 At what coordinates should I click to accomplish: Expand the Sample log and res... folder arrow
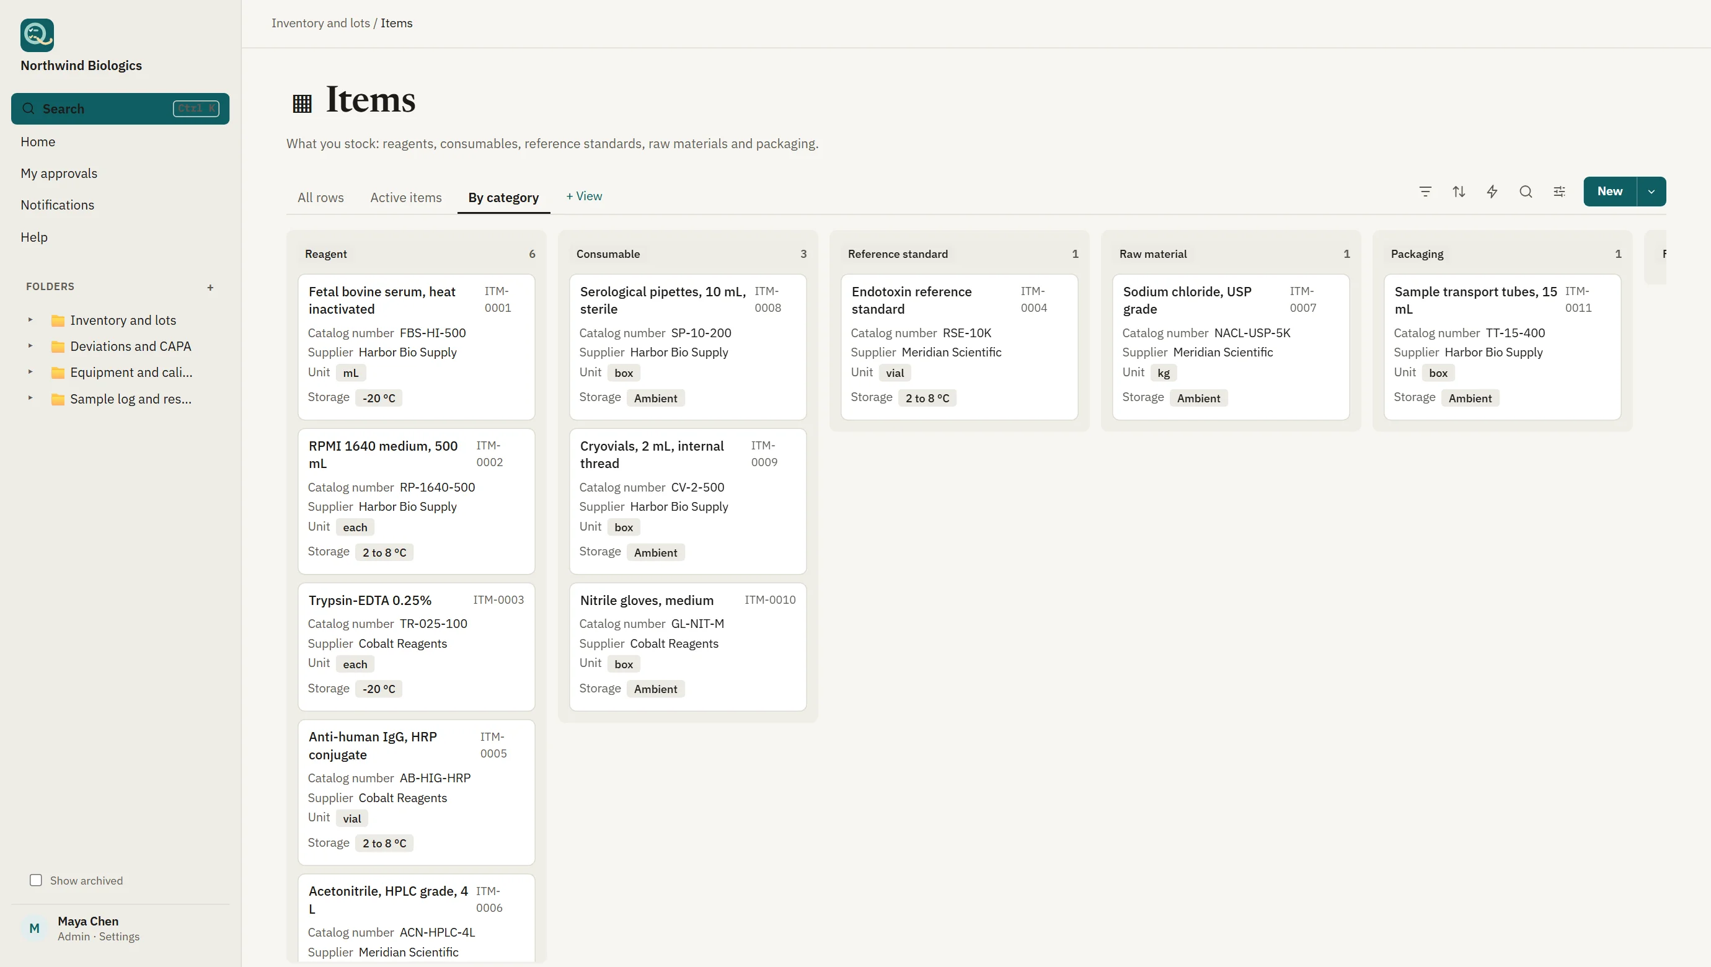point(30,398)
